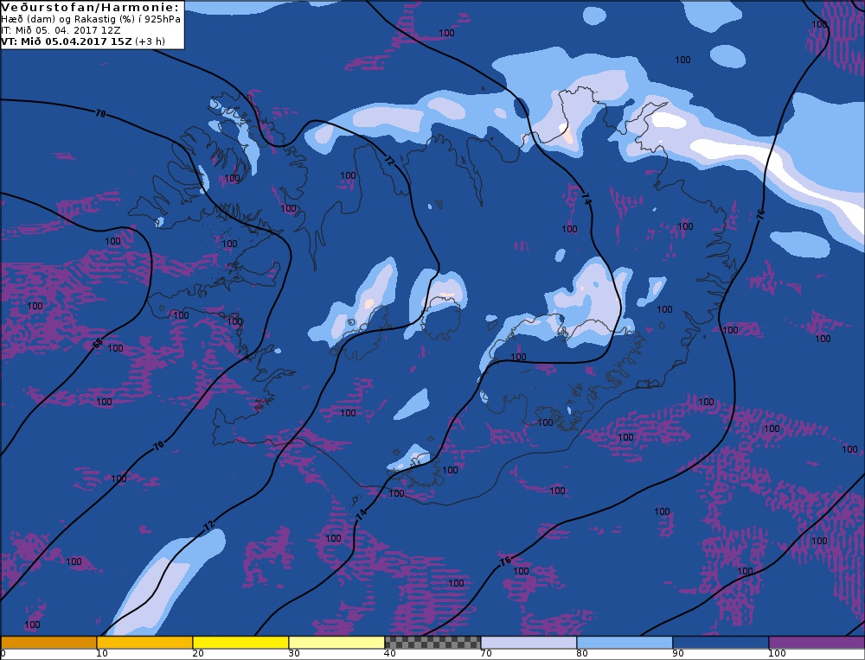Click the bright yellow 20–30 legend swatch
Screen dimensions: 865x660
[240, 643]
